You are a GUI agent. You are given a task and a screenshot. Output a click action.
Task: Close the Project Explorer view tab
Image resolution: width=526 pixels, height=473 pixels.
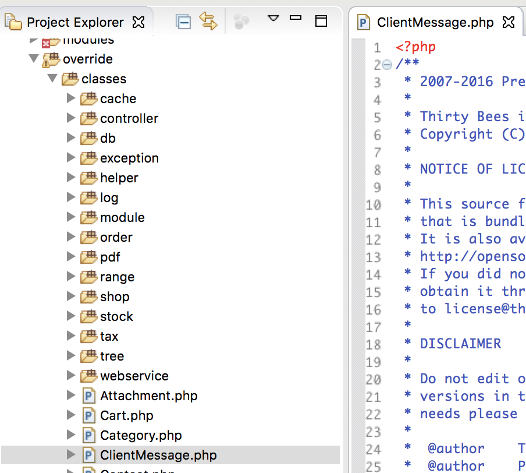[x=138, y=23]
